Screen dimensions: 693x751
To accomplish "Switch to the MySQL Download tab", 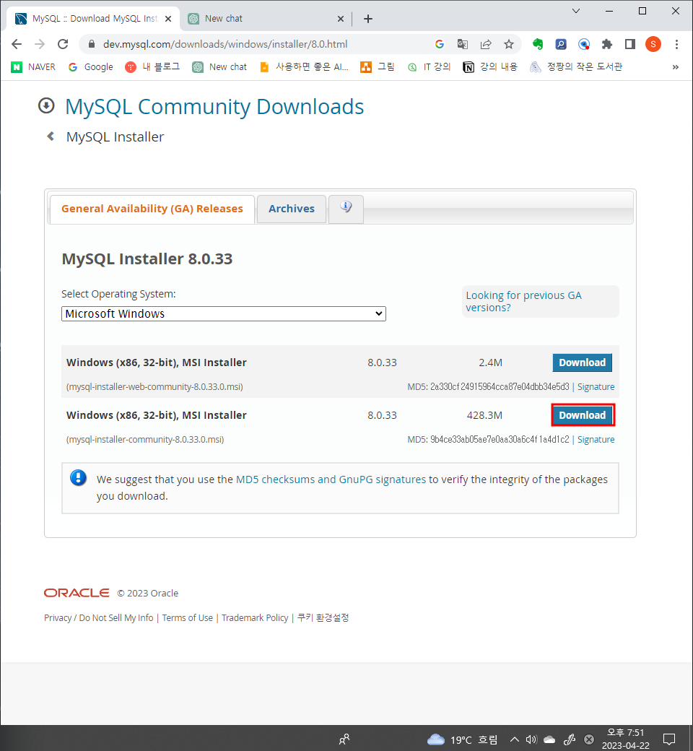I will point(95,19).
